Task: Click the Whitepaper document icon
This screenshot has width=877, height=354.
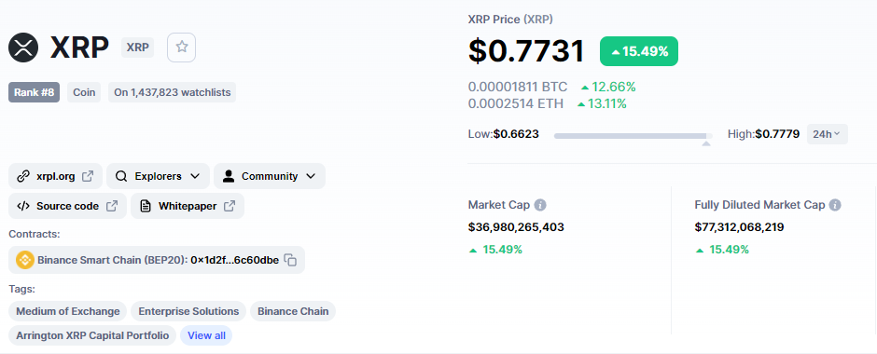Action: (x=146, y=206)
